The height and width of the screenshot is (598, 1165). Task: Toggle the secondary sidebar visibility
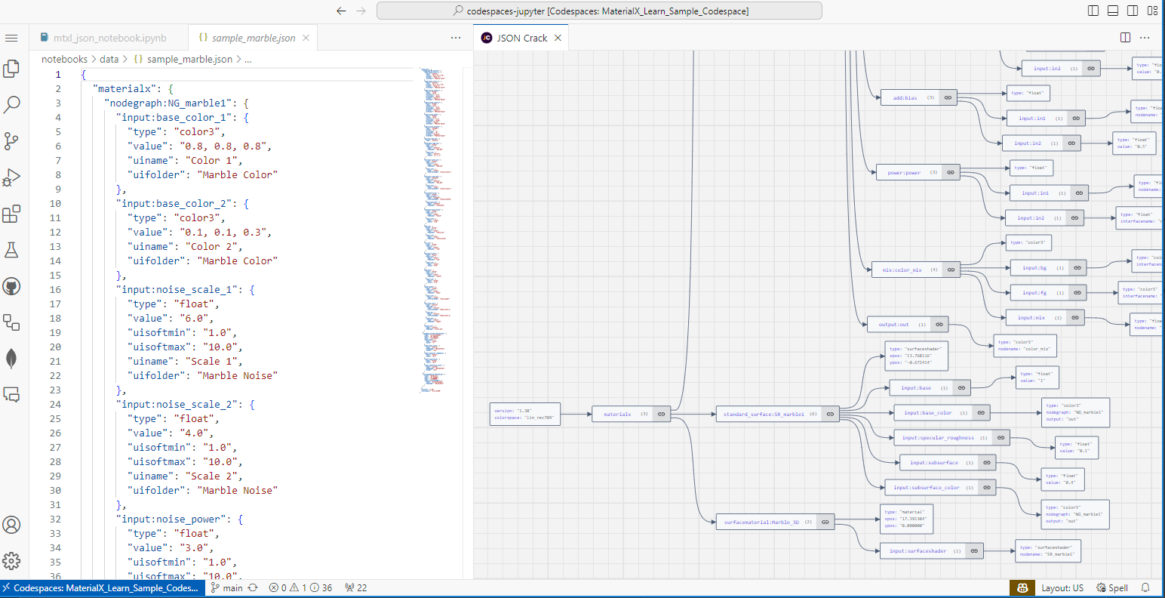point(1133,10)
